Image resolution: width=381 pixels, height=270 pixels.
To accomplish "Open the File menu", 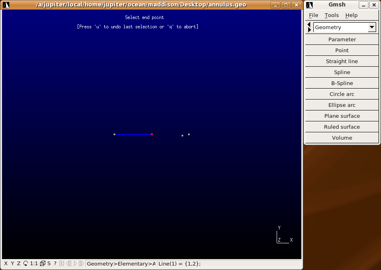I will [313, 15].
